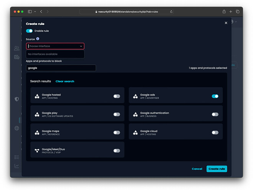Viewport: 253px width, 191px height.
Task: Click the Cancel button
Action: click(197, 169)
